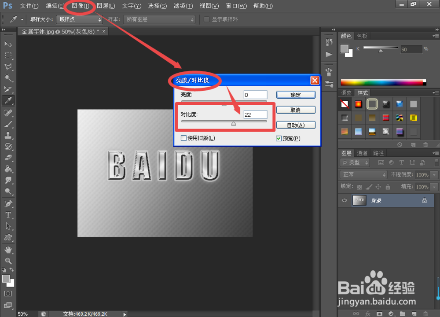
Task: Switch to the 通道 tab
Action: (x=362, y=153)
